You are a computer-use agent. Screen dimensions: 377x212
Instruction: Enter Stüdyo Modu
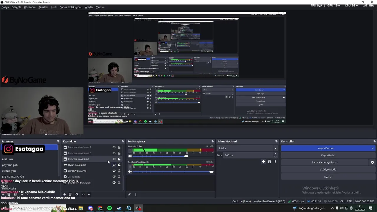328,169
